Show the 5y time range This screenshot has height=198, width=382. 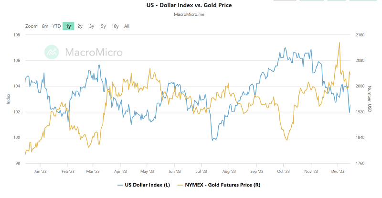pyautogui.click(x=103, y=26)
